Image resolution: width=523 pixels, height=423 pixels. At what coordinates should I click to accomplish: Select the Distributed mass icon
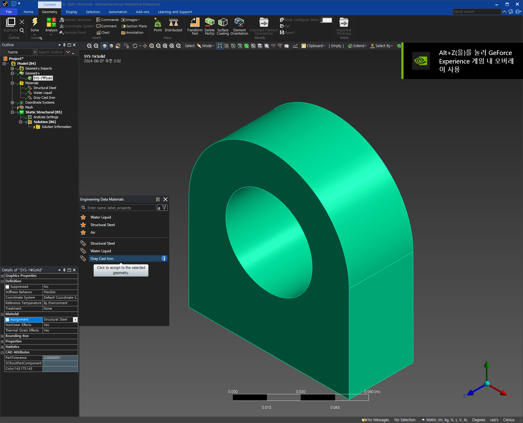click(173, 22)
